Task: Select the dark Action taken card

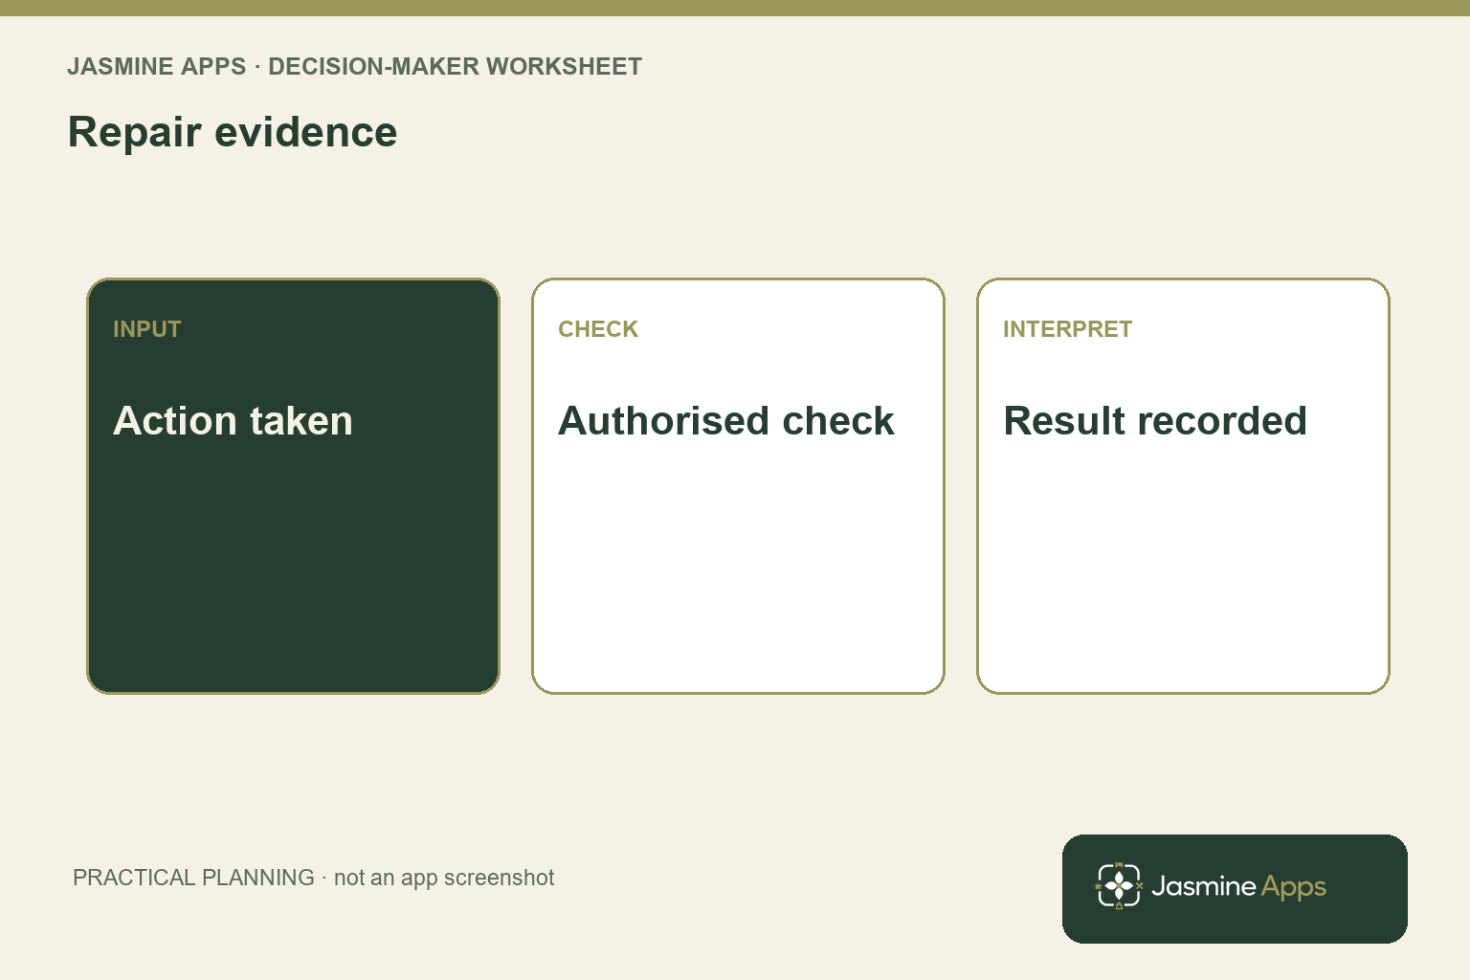Action: pyautogui.click(x=293, y=486)
